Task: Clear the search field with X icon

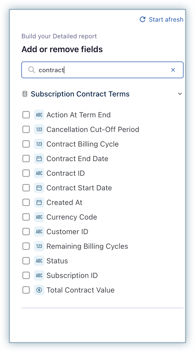Action: pyautogui.click(x=173, y=70)
